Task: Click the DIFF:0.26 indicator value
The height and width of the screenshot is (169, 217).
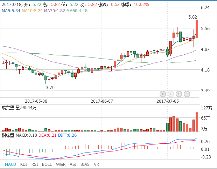Action: click(x=67, y=135)
